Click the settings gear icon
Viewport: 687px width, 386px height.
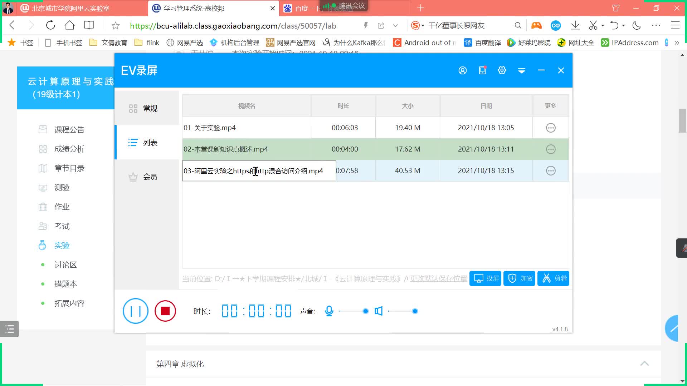coord(502,70)
